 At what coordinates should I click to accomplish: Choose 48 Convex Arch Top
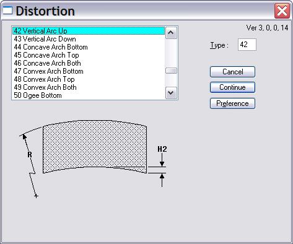(x=89, y=79)
